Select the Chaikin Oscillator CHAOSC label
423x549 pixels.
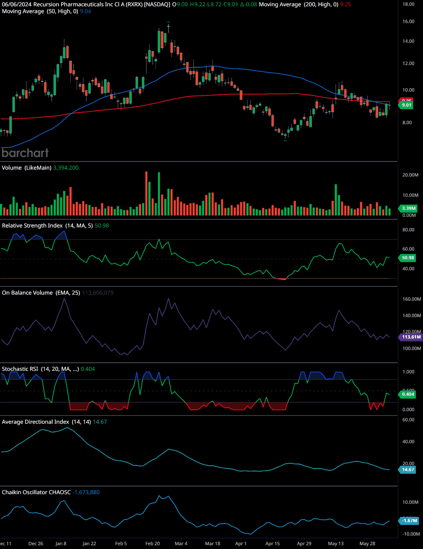click(36, 492)
